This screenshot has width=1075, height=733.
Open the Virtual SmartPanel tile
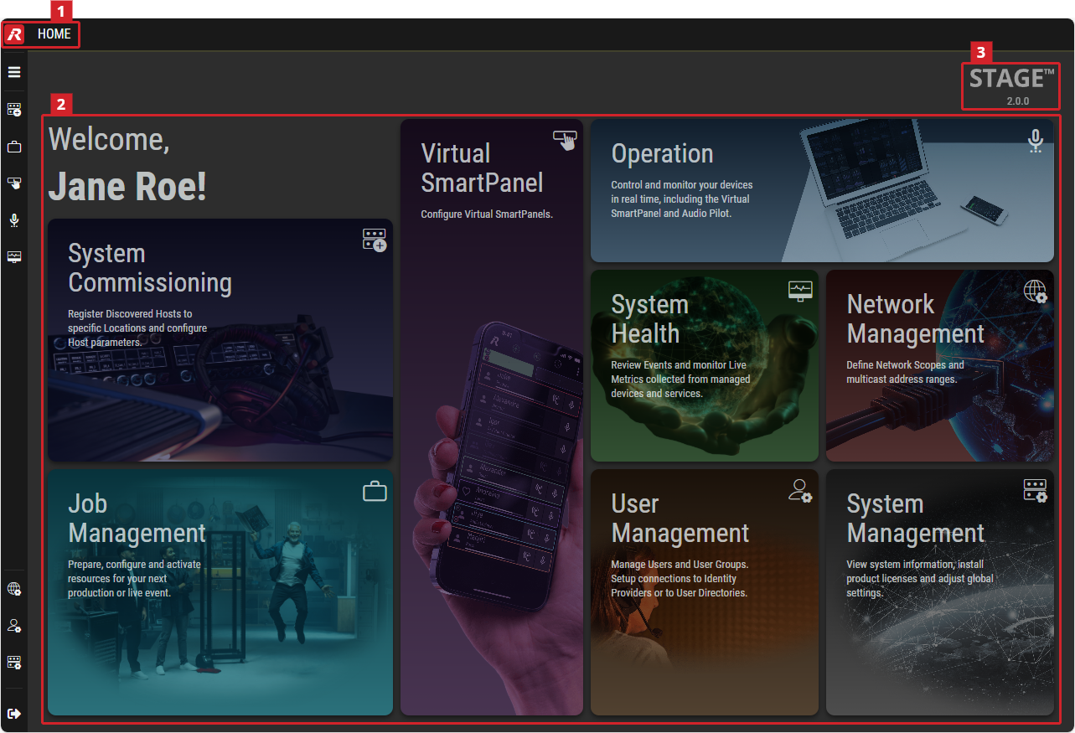coord(492,417)
